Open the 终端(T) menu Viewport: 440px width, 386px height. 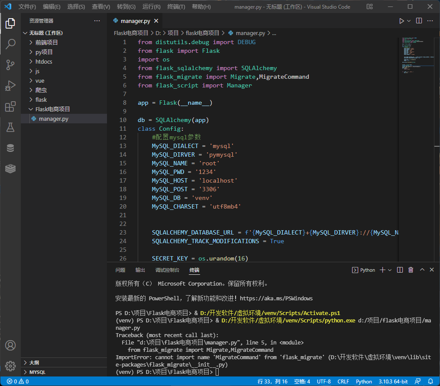[x=176, y=7]
